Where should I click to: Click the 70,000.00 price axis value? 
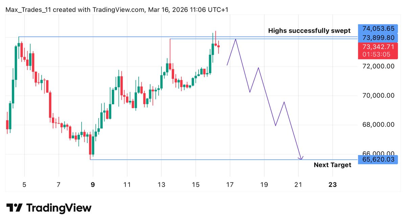click(x=378, y=95)
